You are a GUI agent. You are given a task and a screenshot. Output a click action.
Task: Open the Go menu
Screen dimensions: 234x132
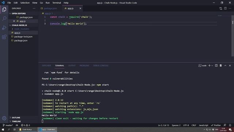coord(41,3)
